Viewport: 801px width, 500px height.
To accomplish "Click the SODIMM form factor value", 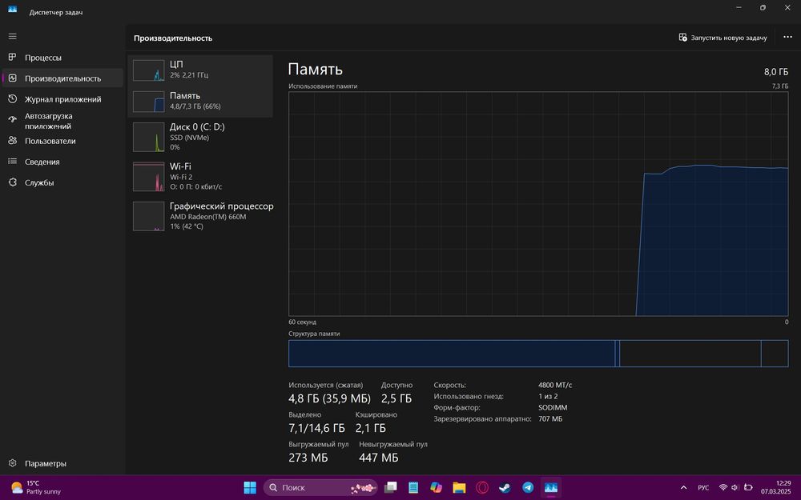I will [553, 408].
